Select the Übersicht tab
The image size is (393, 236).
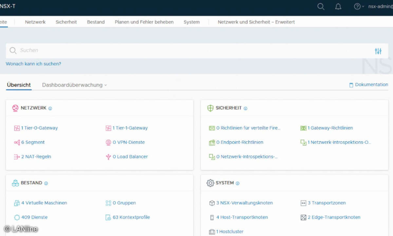(19, 85)
